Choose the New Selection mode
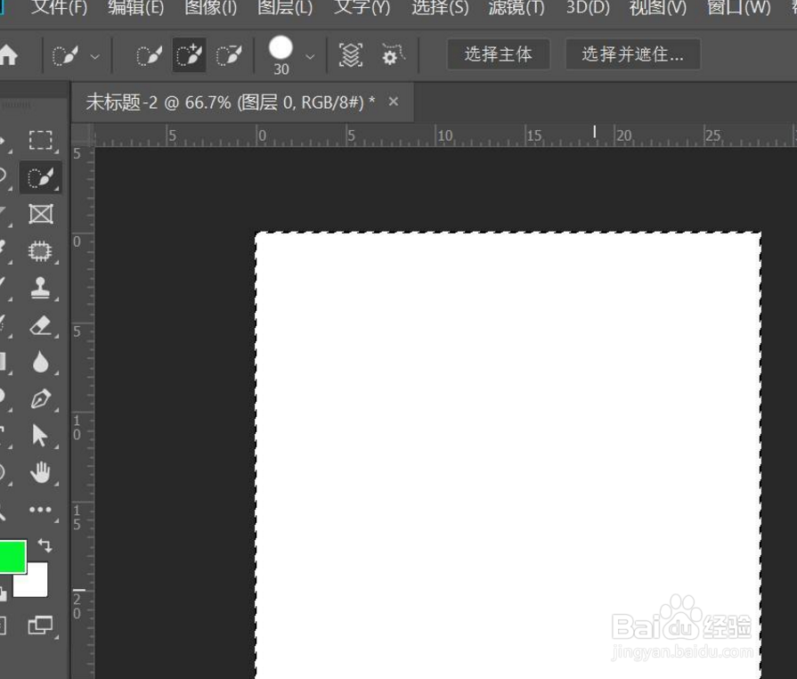797x679 pixels. 150,55
